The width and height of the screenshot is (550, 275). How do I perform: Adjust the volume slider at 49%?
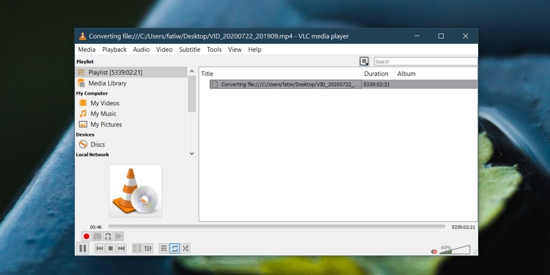(455, 250)
